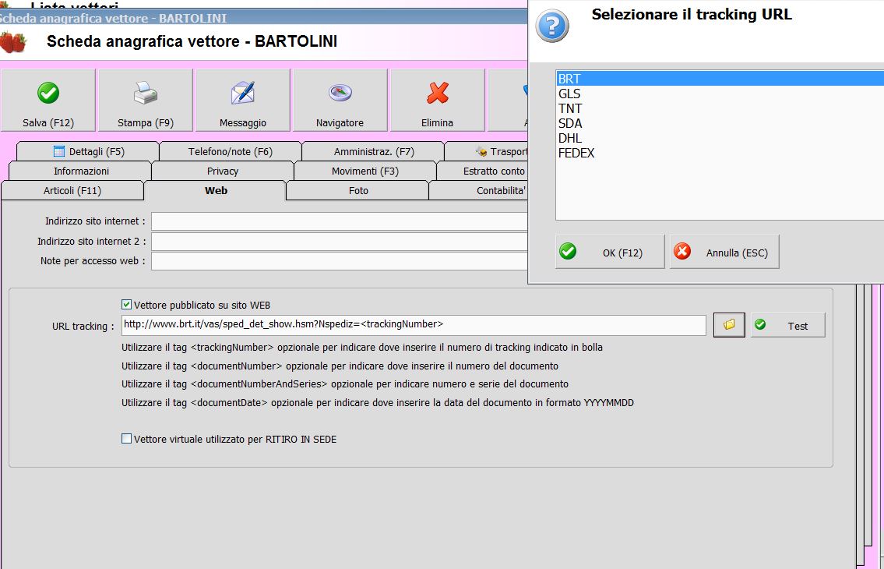Click the Stampa (F9) printer button
Viewport: 884px width, 569px height.
pyautogui.click(x=146, y=100)
